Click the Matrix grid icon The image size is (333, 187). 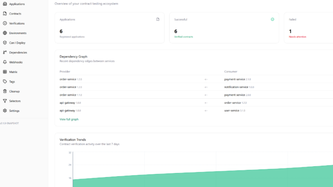(5, 72)
